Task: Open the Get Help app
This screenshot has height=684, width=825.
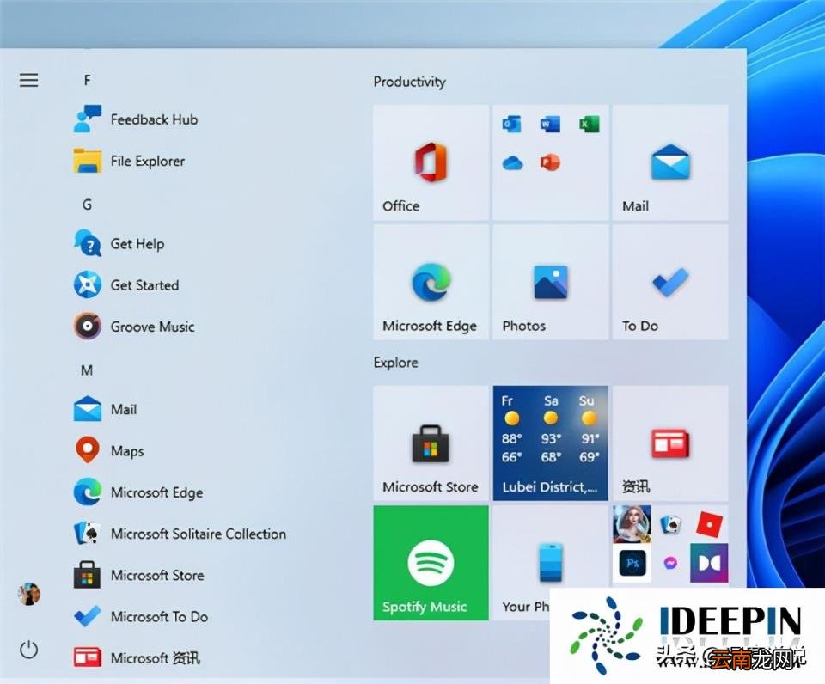Action: click(119, 243)
